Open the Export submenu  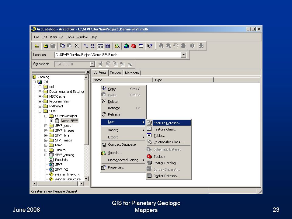(123, 137)
